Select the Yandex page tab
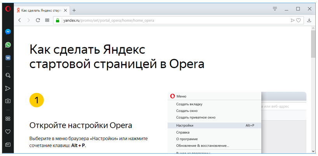This screenshot has width=318, height=156. pyautogui.click(x=42, y=10)
